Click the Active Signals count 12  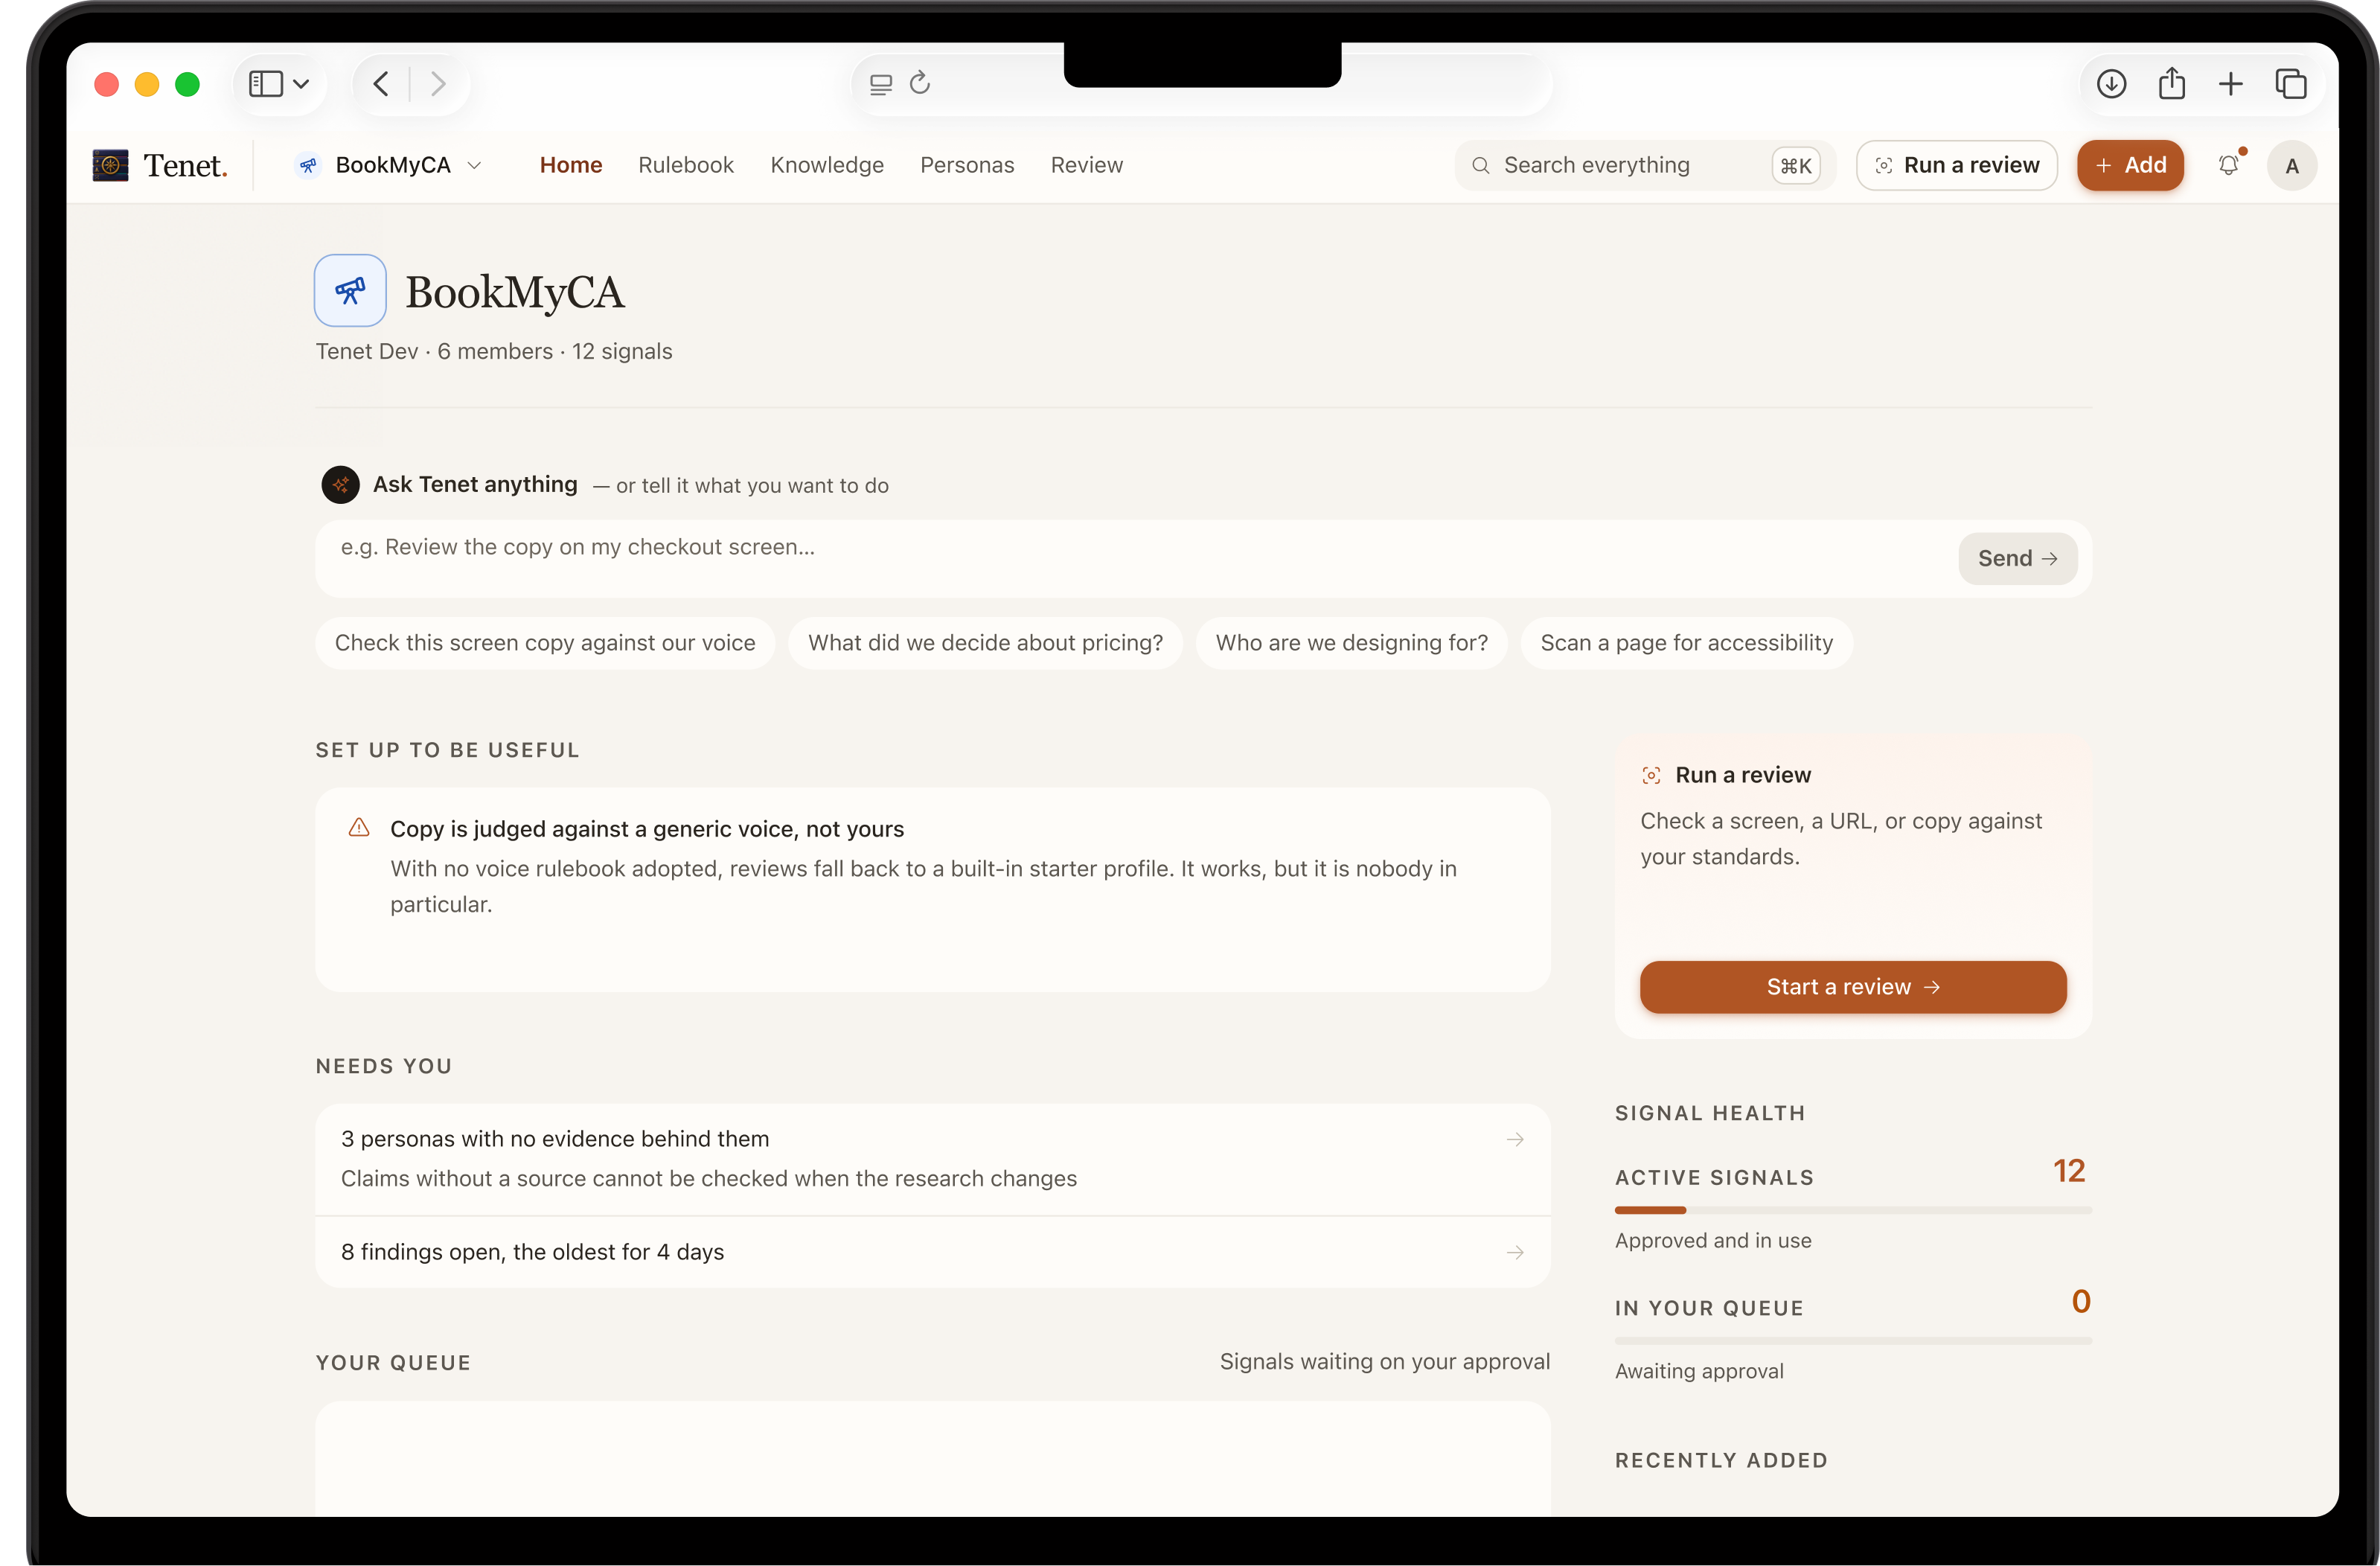click(x=2068, y=1170)
